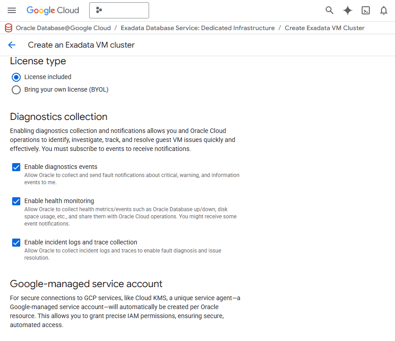Click the Create Exadata VM Cluster breadcrumb
The image size is (395, 341).
[324, 28]
